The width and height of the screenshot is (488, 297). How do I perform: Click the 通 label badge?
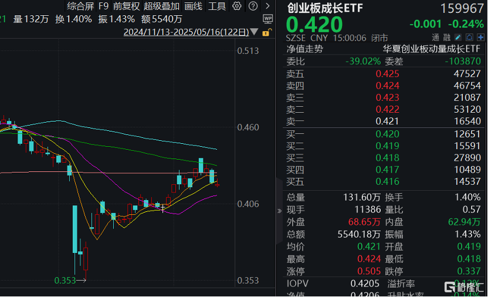(x=435, y=38)
